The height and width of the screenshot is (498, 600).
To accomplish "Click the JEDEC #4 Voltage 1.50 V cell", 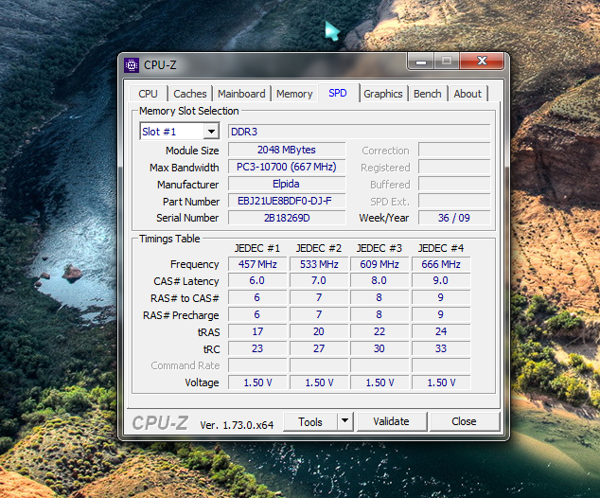I will (441, 382).
